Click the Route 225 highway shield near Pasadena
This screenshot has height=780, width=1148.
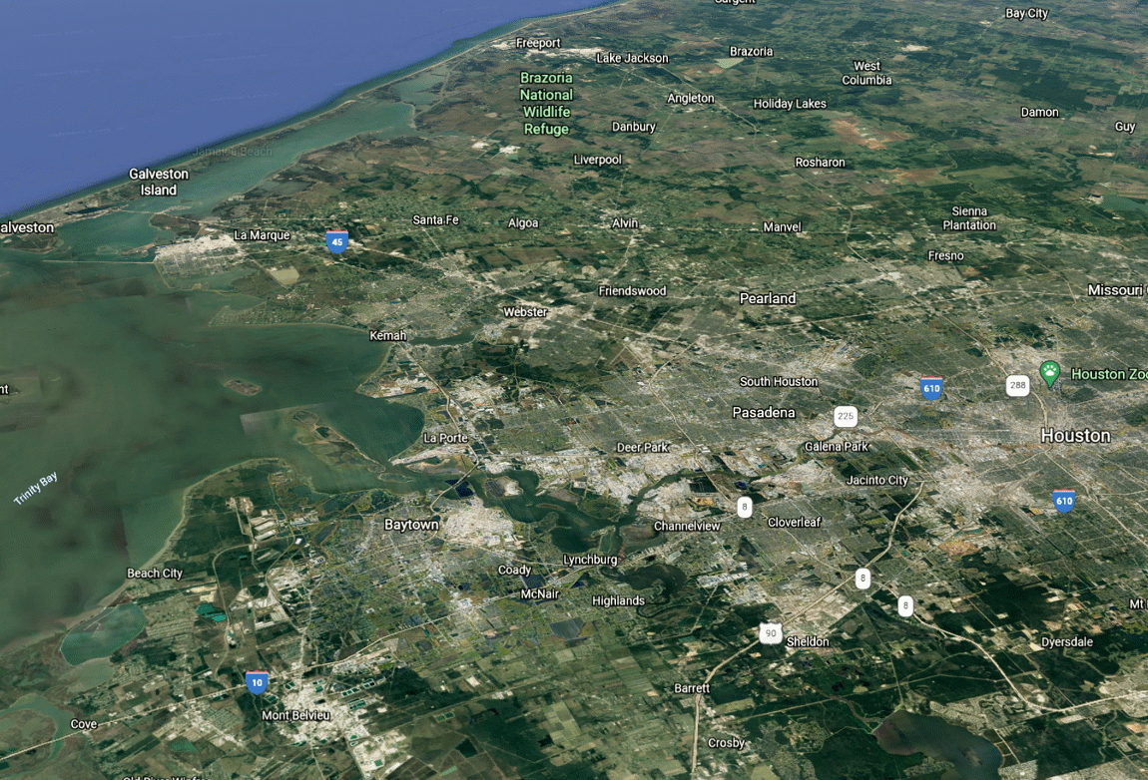(846, 416)
